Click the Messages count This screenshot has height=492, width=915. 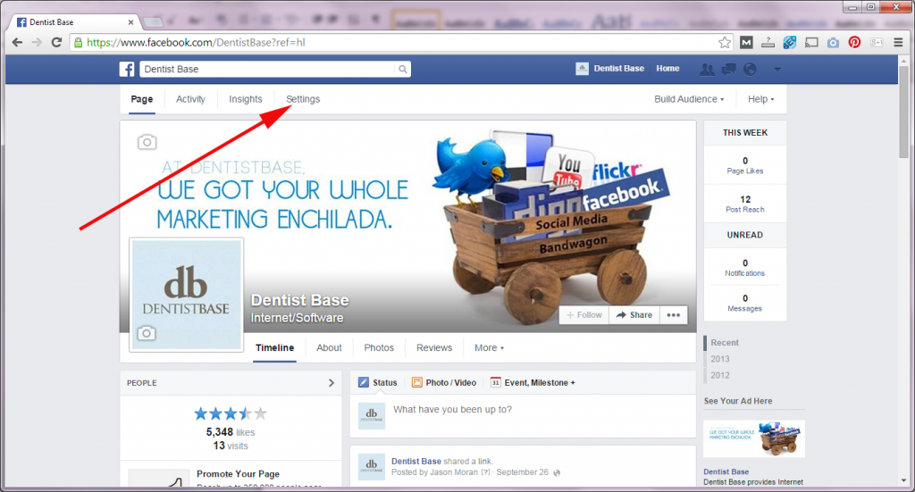point(745,303)
